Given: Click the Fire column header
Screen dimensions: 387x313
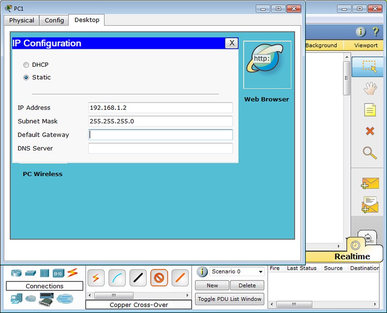Looking at the screenshot, I should (x=275, y=268).
